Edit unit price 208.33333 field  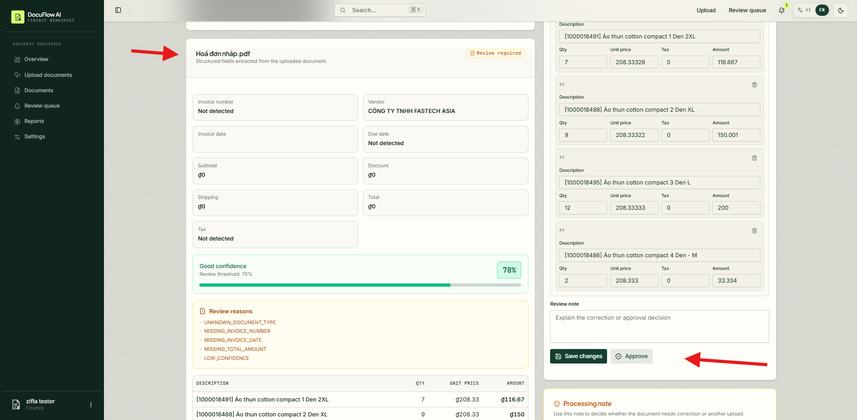(x=634, y=208)
